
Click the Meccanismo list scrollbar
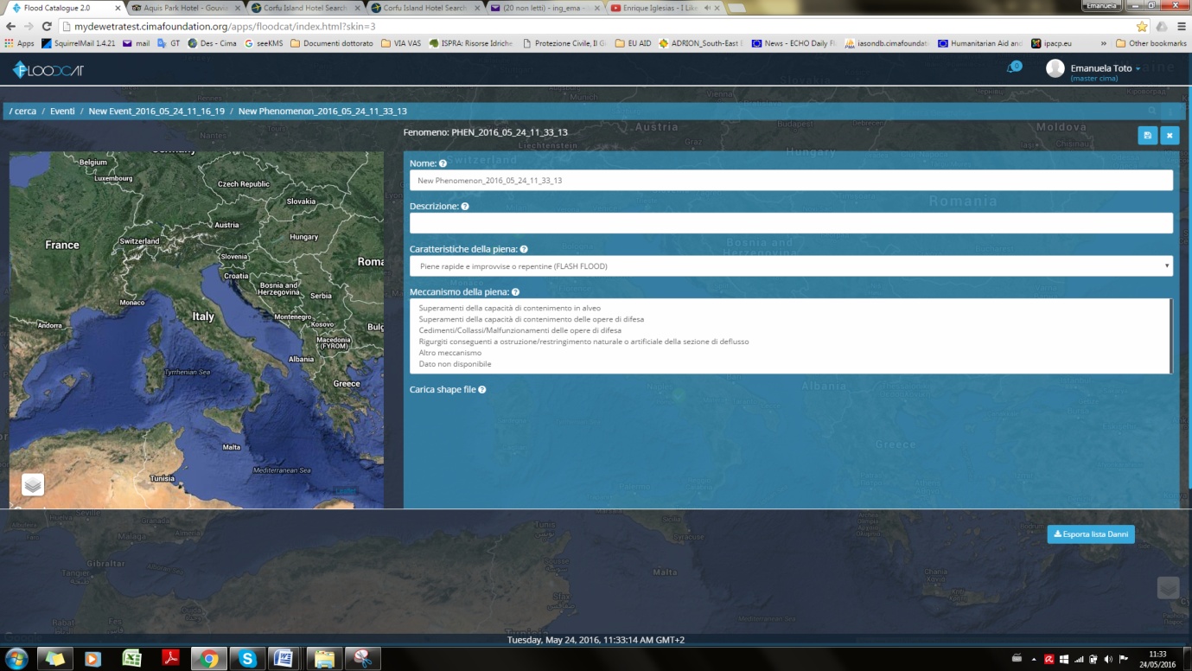[1171, 336]
